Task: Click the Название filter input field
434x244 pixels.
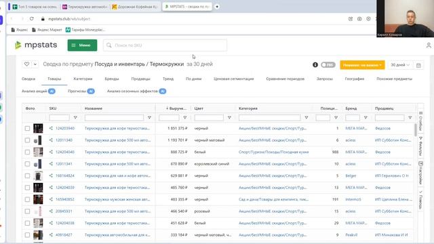Action: 115,117
